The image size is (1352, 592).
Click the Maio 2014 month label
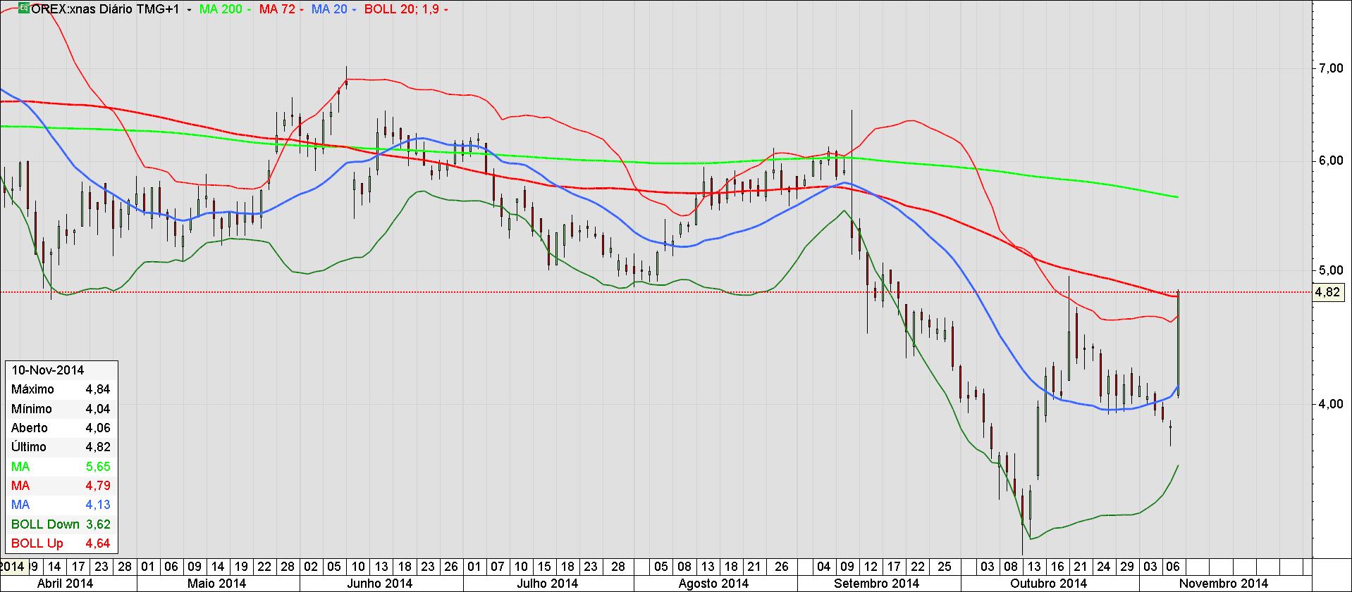[217, 584]
